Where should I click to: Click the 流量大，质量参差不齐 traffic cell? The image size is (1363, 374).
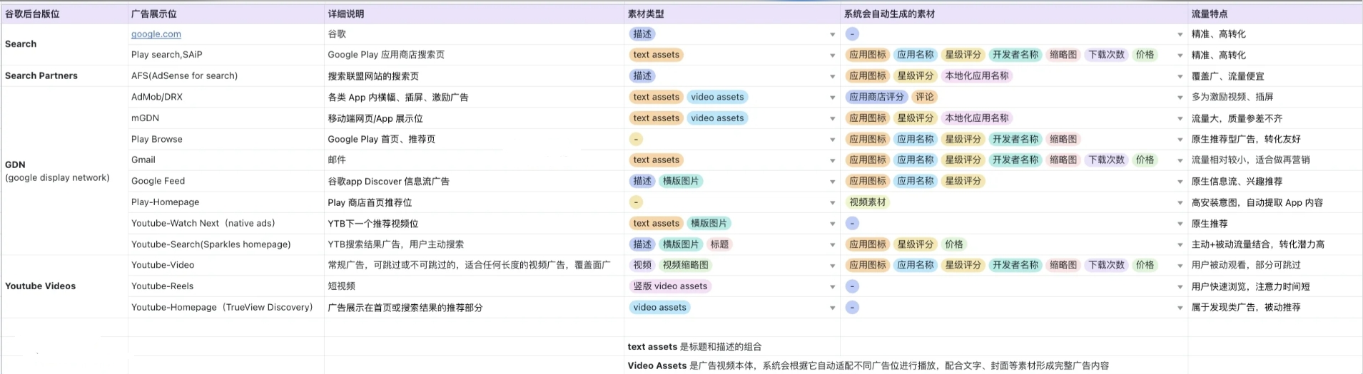[1275, 118]
